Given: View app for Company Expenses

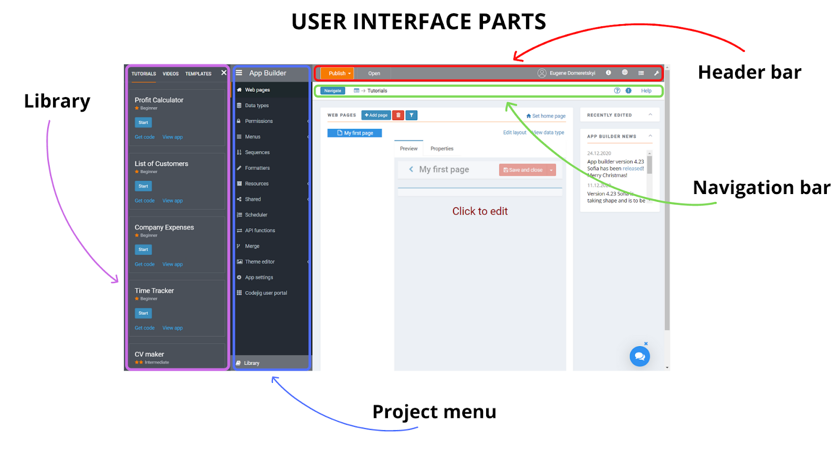Looking at the screenshot, I should (x=173, y=264).
